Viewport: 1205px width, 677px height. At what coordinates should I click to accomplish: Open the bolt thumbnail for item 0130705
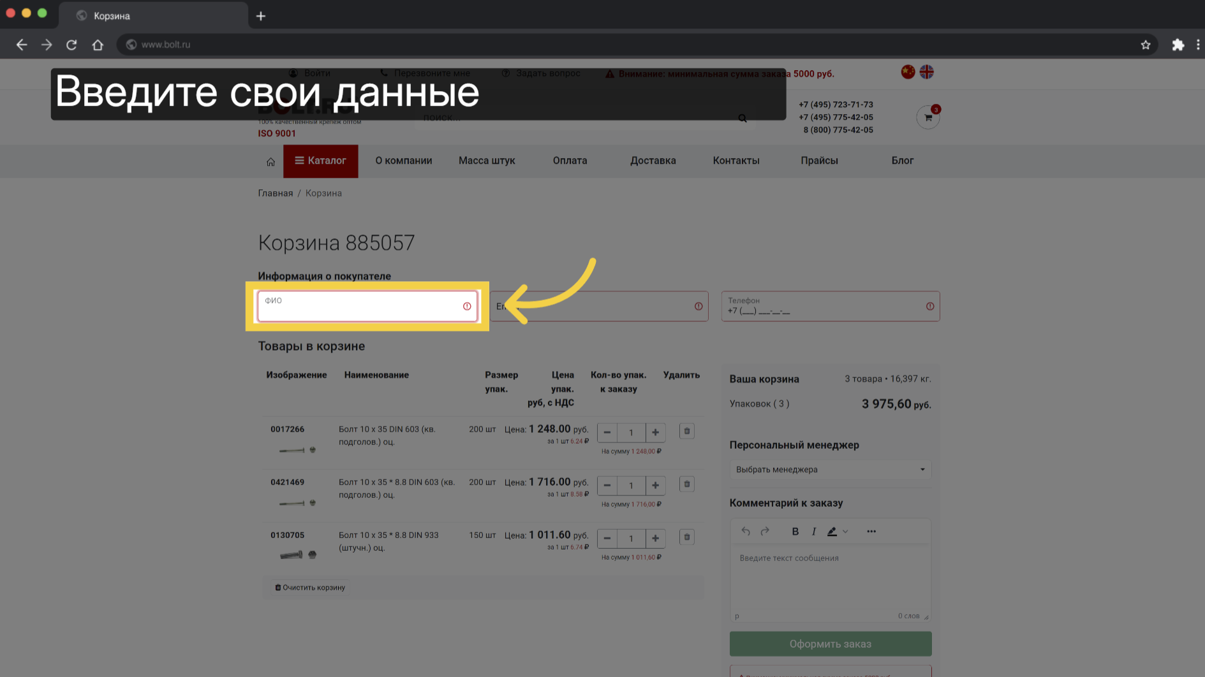tap(298, 555)
